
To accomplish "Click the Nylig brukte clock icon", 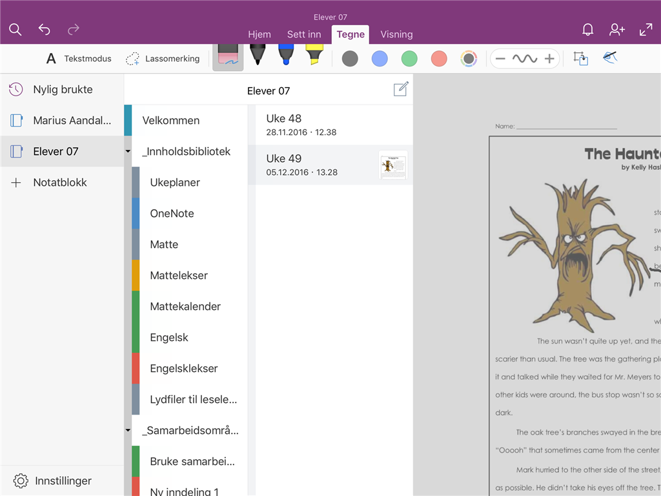I will tap(16, 89).
